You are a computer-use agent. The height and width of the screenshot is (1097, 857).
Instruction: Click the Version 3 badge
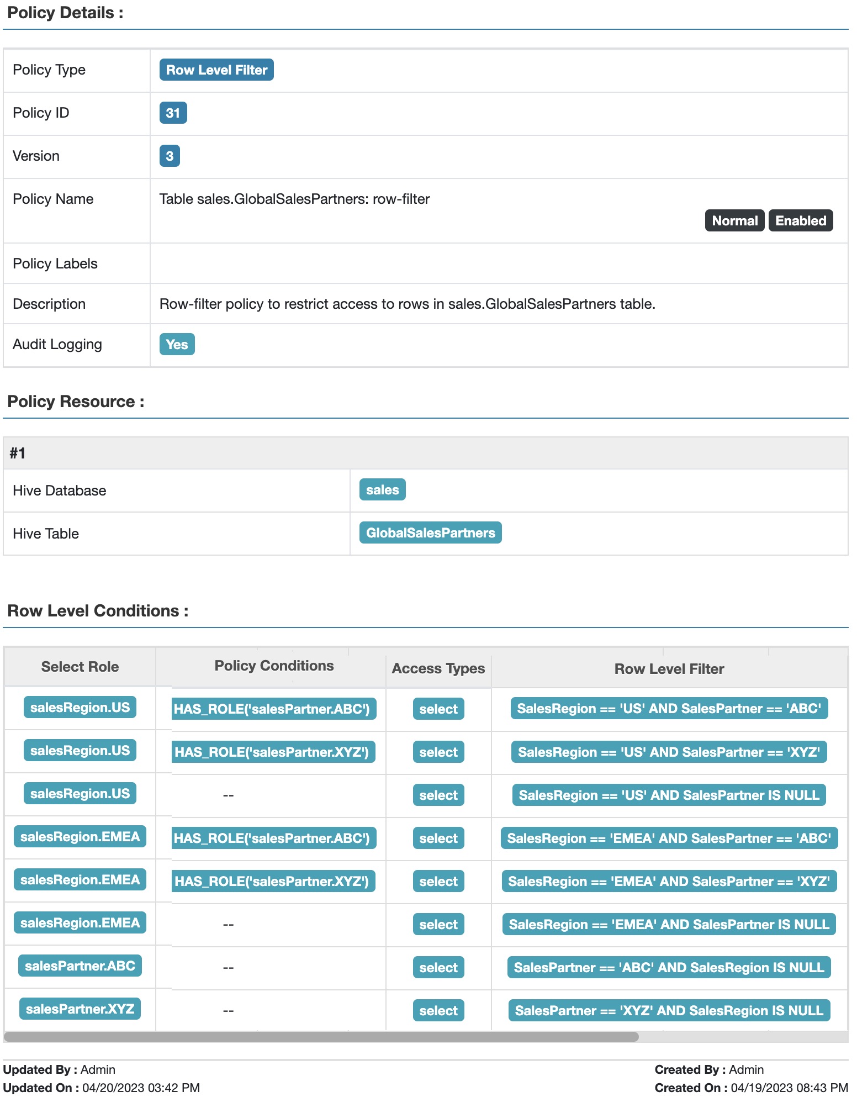170,156
